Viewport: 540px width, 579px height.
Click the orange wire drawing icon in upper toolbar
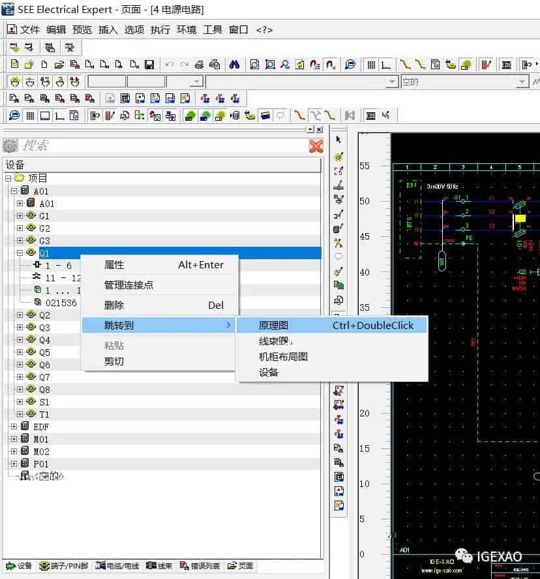coord(405,65)
